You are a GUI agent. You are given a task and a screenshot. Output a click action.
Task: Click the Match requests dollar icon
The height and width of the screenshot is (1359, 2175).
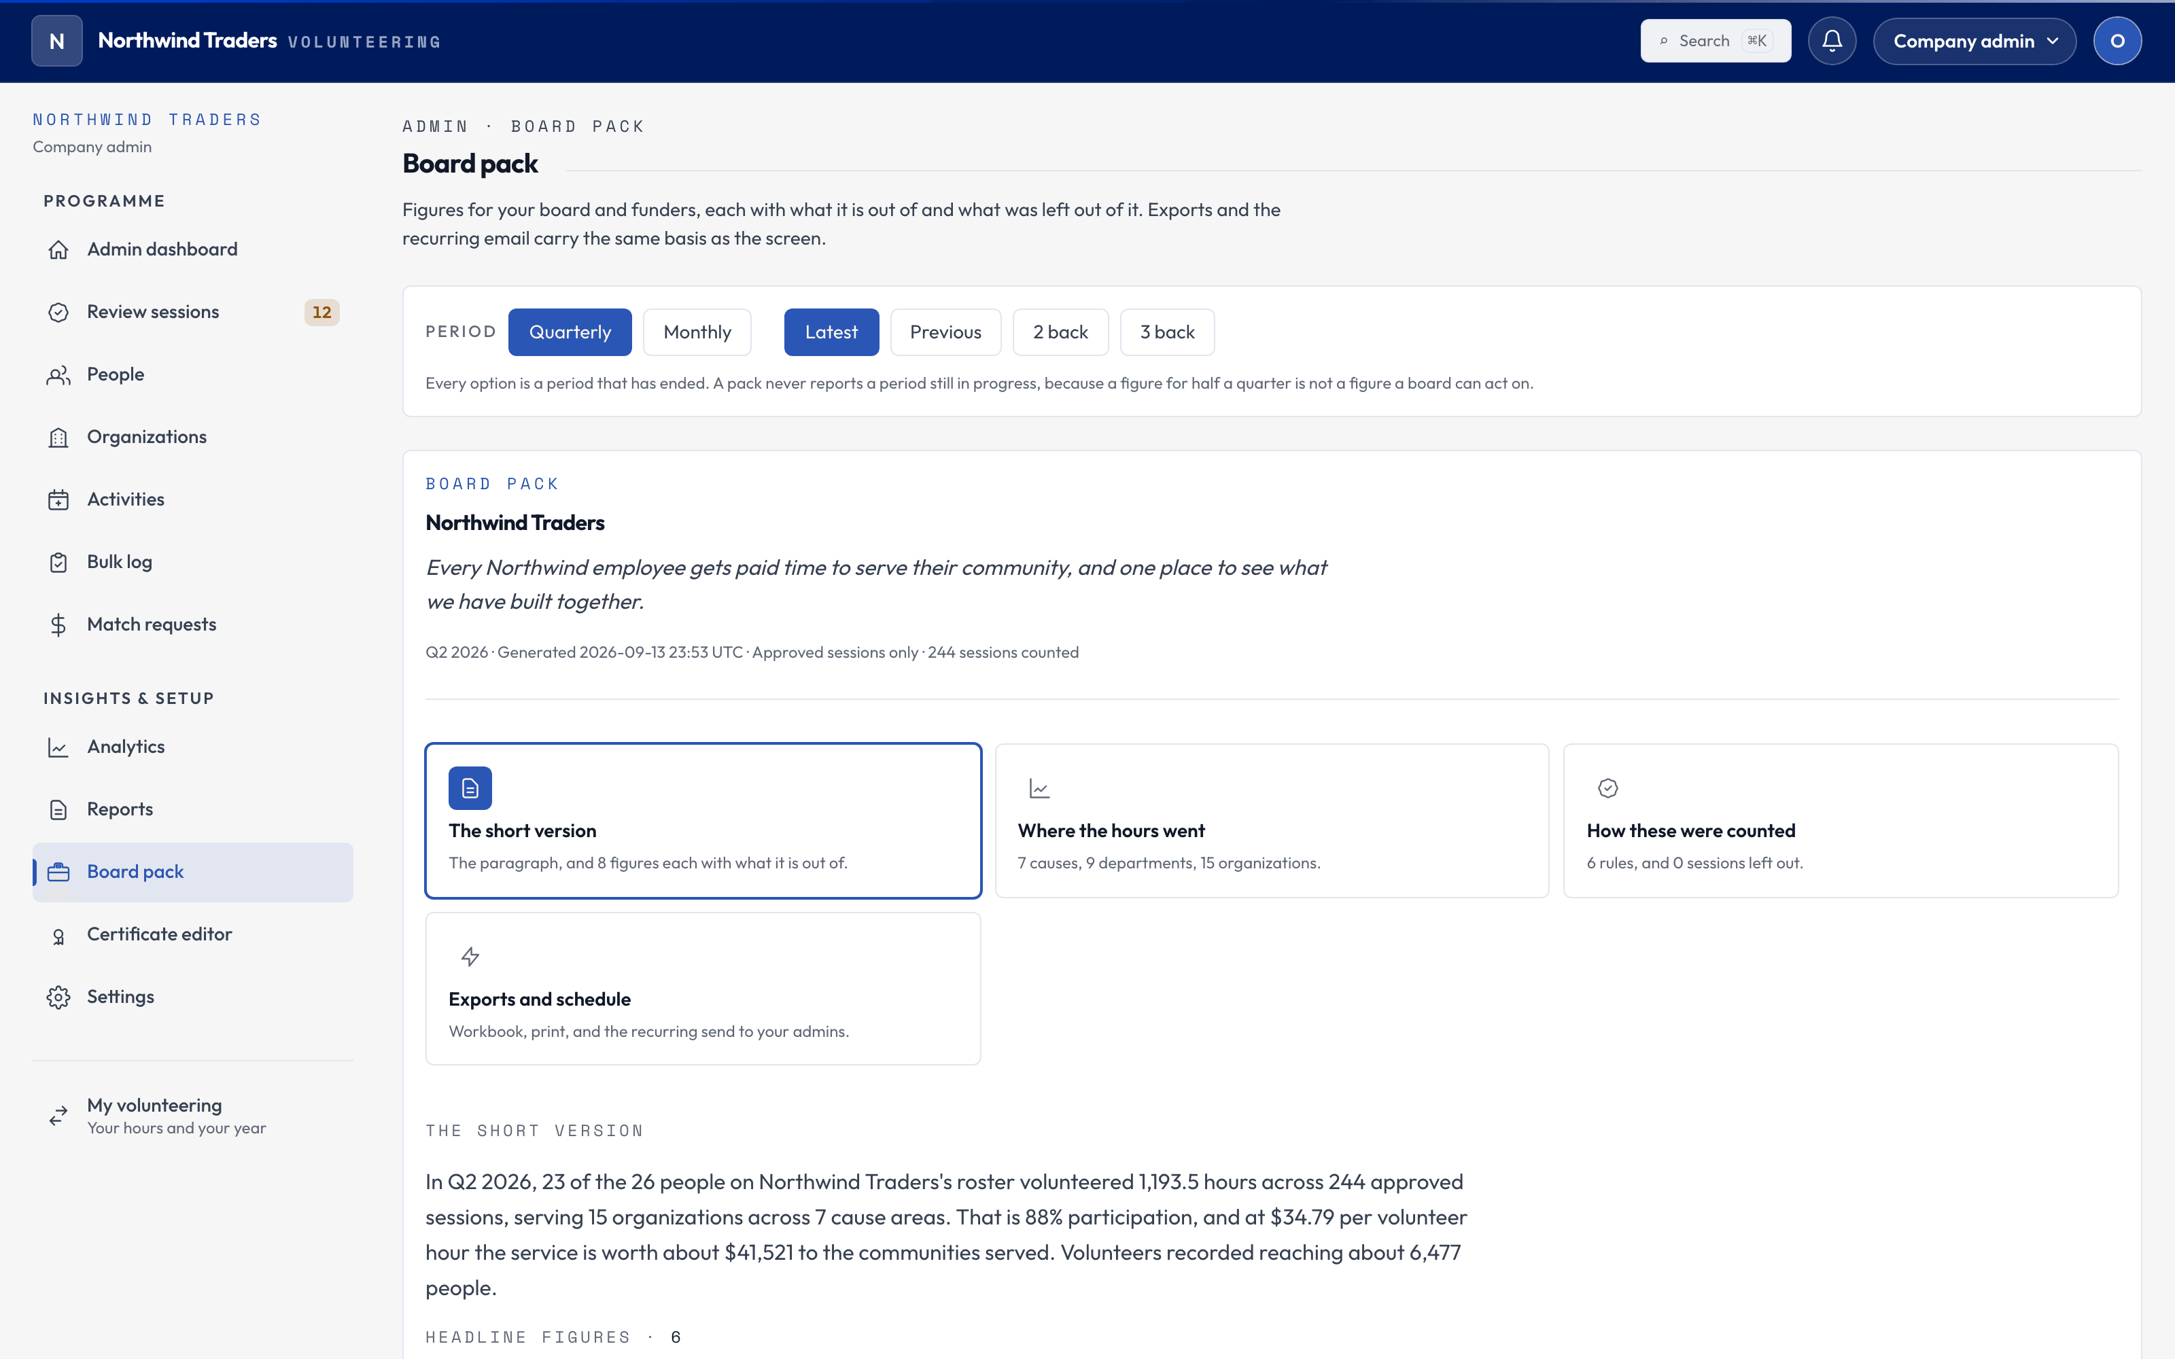[x=58, y=624]
